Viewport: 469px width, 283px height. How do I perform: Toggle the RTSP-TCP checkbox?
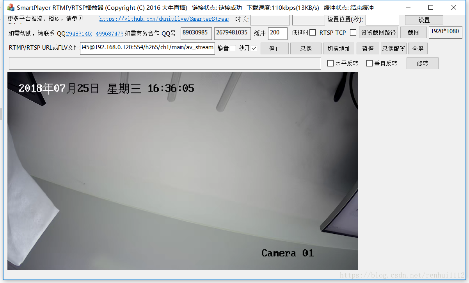point(353,33)
